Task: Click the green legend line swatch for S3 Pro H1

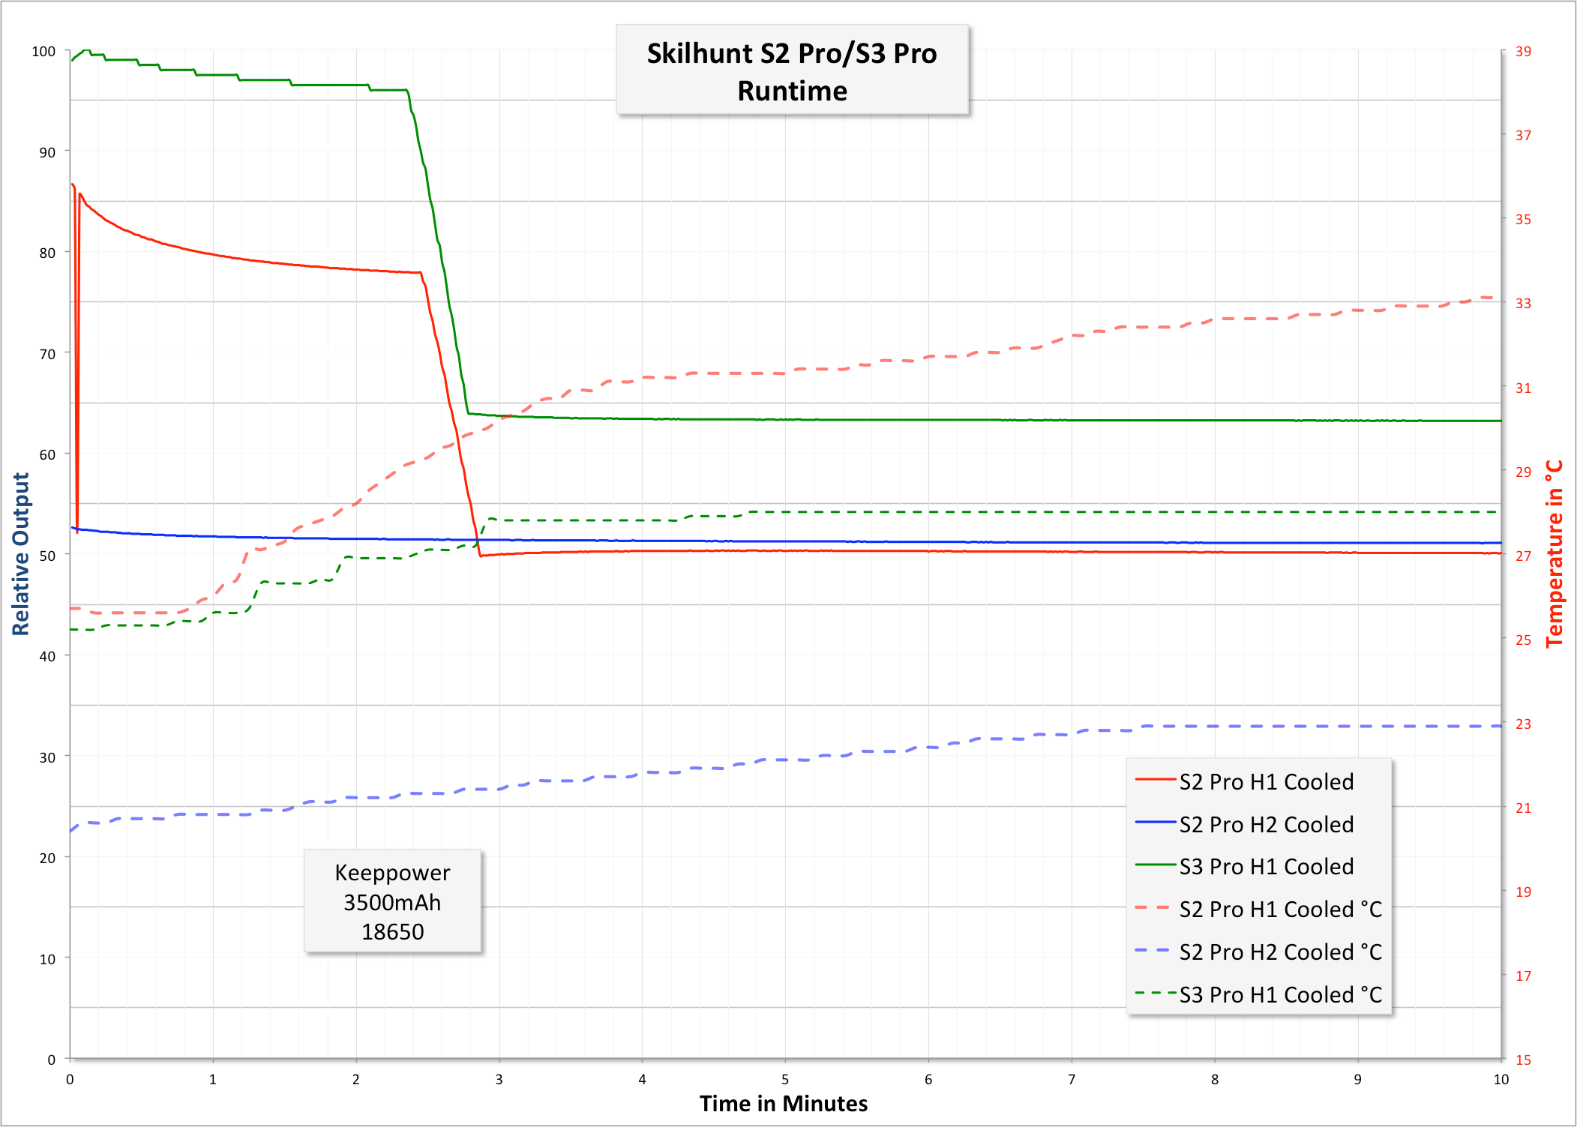Action: 1155,865
